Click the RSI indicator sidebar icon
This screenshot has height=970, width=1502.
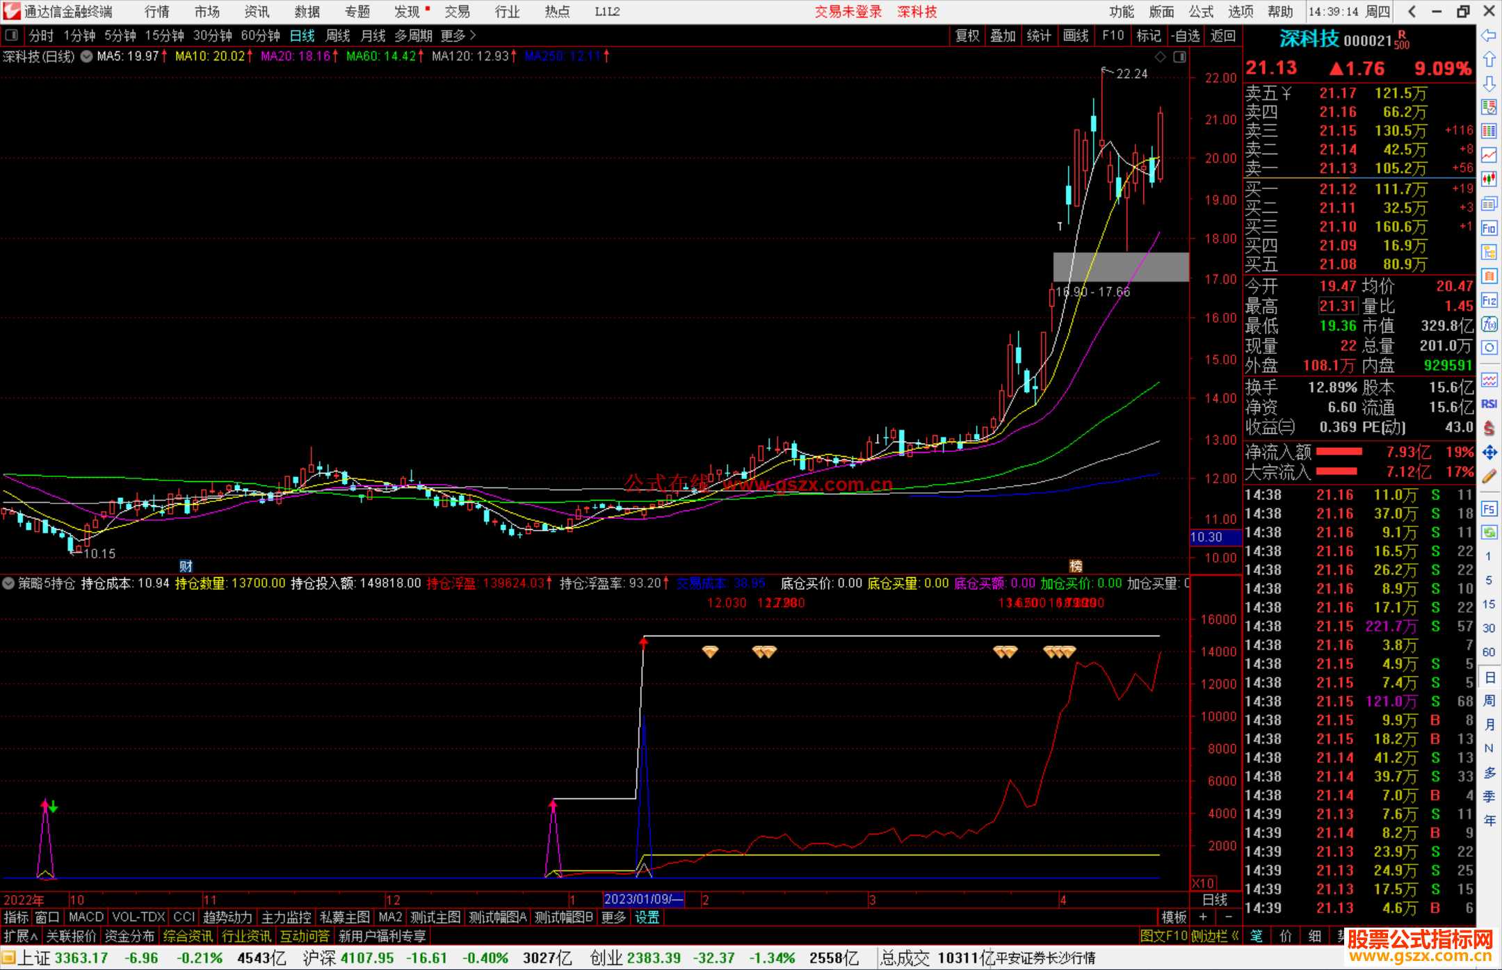click(x=1489, y=403)
